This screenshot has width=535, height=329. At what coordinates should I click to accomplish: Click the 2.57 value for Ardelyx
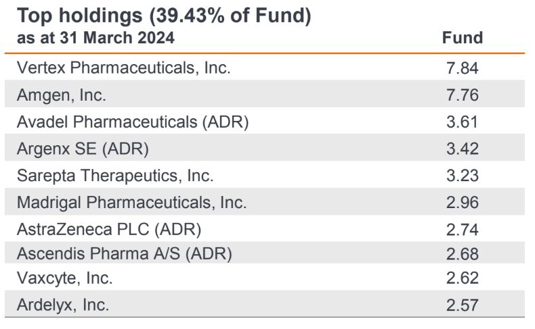point(462,305)
